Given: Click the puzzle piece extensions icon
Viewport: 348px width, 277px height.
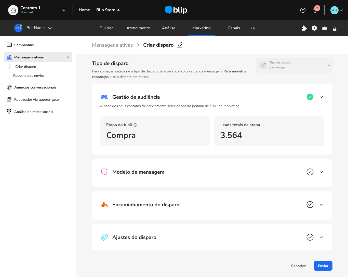Looking at the screenshot, I should coord(304,28).
